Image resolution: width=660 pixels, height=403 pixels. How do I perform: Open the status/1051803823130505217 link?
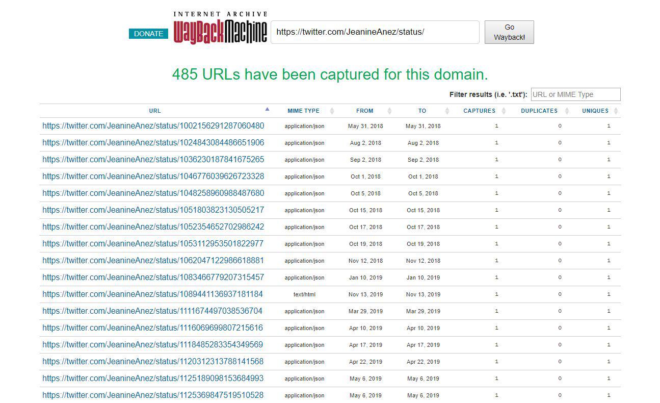tap(153, 210)
